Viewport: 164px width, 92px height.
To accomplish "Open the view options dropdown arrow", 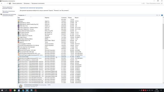I will (x=159, y=15).
